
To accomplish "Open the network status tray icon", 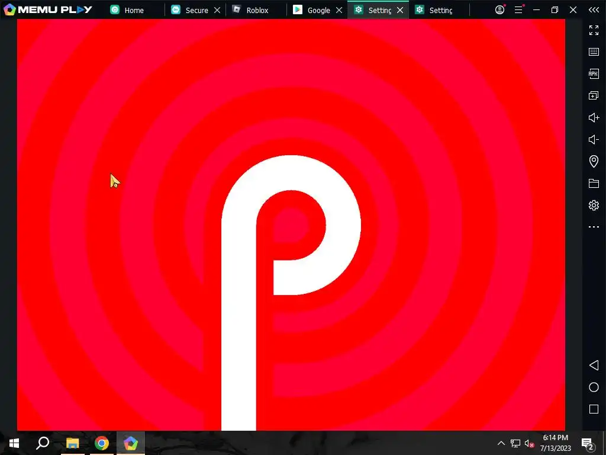I will (x=515, y=443).
